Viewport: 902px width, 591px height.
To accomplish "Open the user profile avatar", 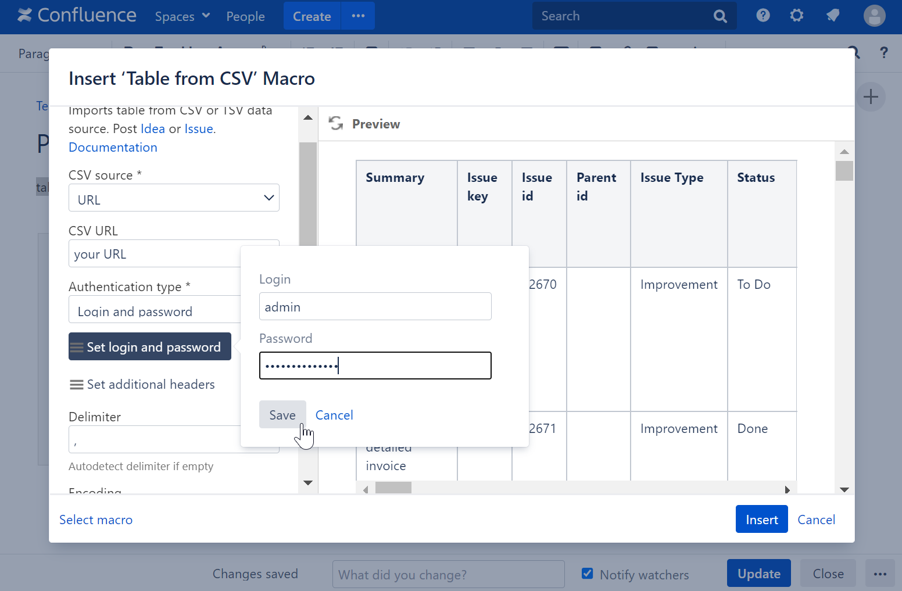I will (x=874, y=16).
